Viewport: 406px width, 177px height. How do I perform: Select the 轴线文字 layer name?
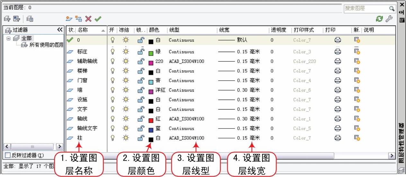click(x=87, y=128)
